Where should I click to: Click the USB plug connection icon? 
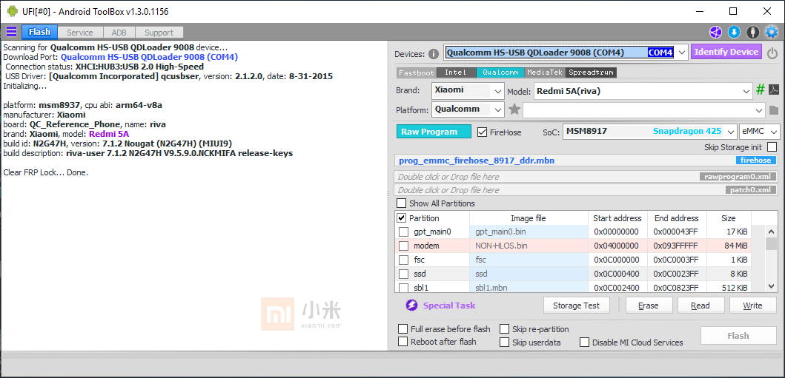point(752,33)
